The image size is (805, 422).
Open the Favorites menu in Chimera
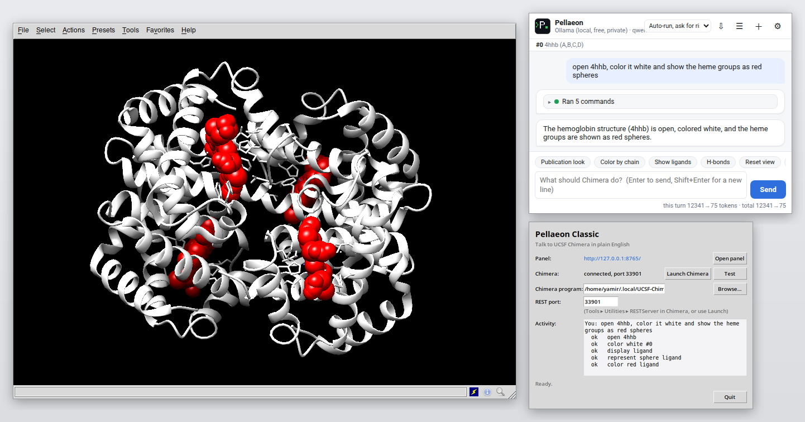coord(160,30)
